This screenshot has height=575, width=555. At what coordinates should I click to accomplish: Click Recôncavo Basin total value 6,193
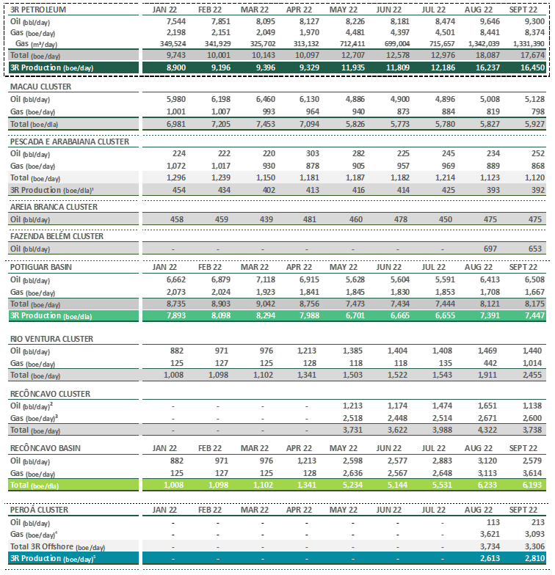coord(532,486)
